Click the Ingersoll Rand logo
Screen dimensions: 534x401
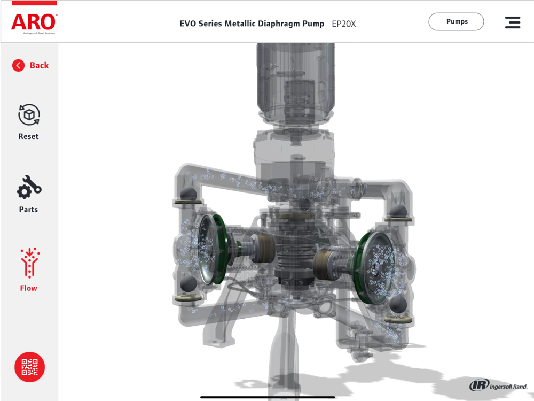498,385
